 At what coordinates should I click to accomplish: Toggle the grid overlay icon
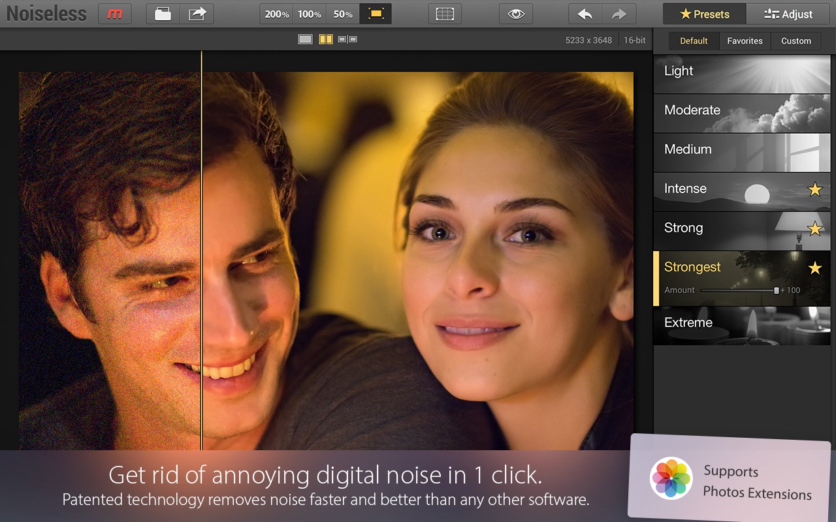point(445,14)
